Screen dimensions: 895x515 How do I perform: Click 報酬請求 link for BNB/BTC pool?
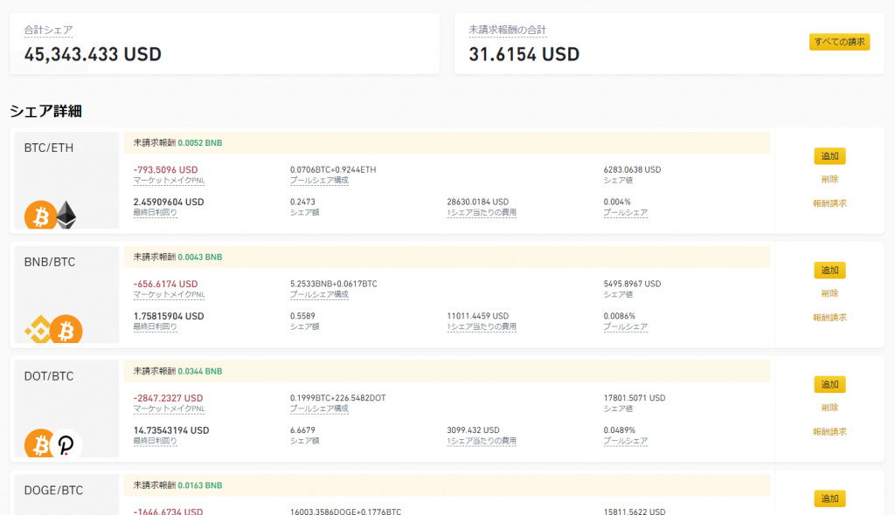click(829, 317)
